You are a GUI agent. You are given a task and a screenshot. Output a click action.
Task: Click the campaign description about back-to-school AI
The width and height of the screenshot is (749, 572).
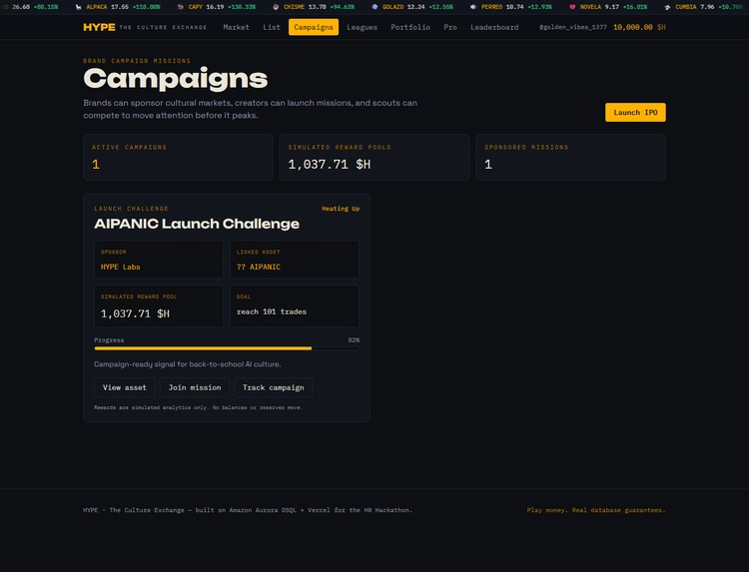coord(188,364)
